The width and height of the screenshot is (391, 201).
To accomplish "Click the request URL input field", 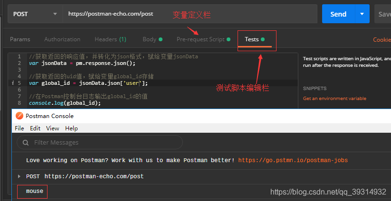I will pyautogui.click(x=190, y=14).
